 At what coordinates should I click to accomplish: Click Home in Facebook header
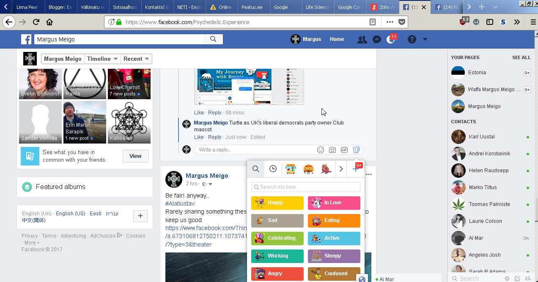pos(337,39)
